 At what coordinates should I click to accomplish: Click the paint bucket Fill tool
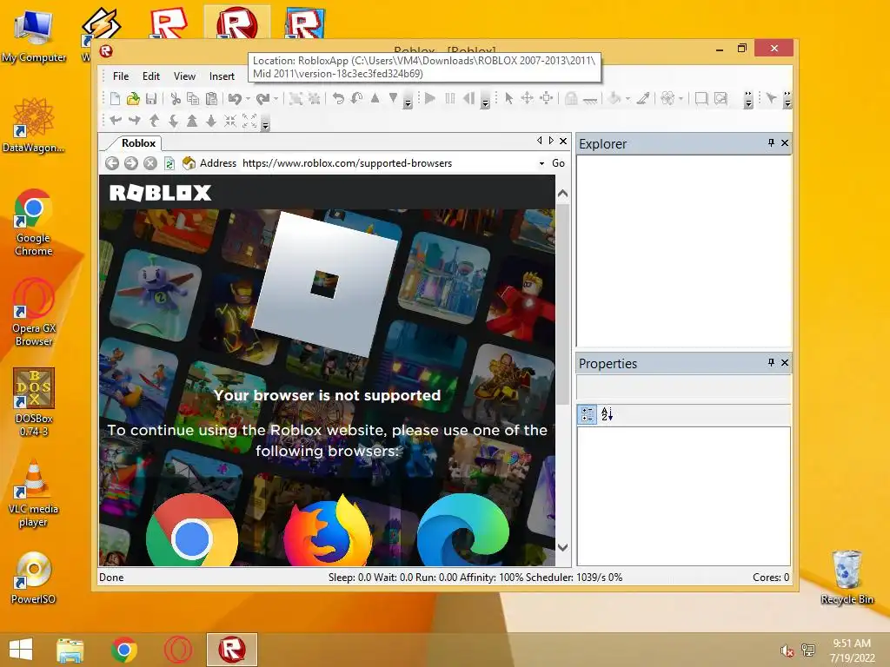point(614,98)
